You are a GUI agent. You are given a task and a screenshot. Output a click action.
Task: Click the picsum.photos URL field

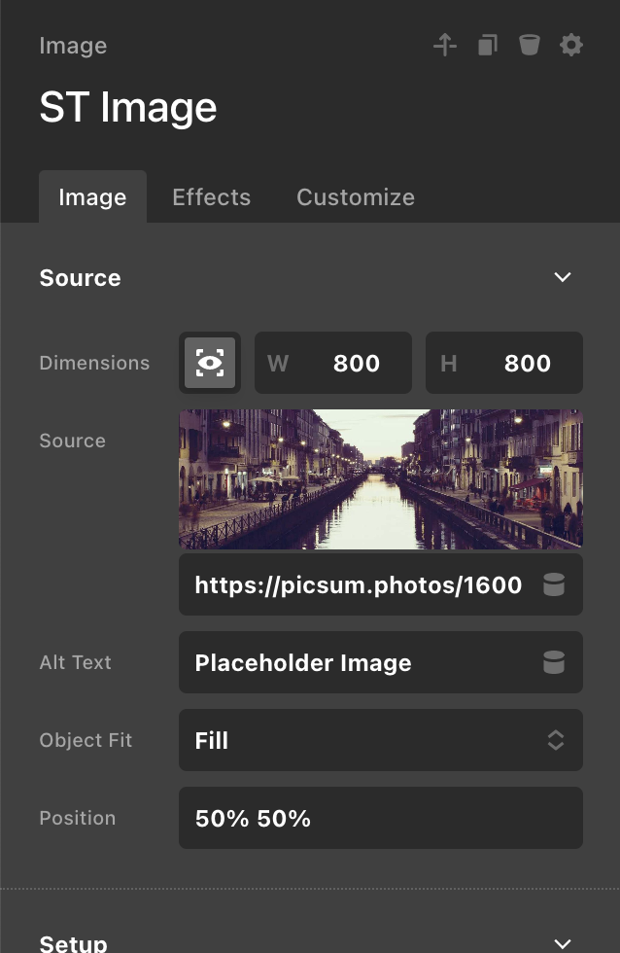pos(358,585)
